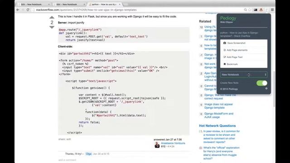The width and height of the screenshot is (290, 163).
Task: Click the Jan 30 comment timestamp
Action: 101,154
